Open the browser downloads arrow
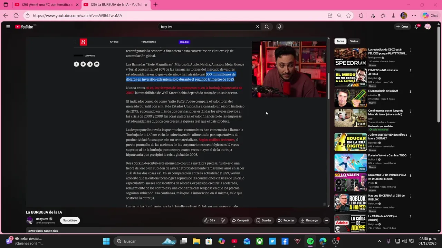This screenshot has width=442, height=248. pos(393,15)
